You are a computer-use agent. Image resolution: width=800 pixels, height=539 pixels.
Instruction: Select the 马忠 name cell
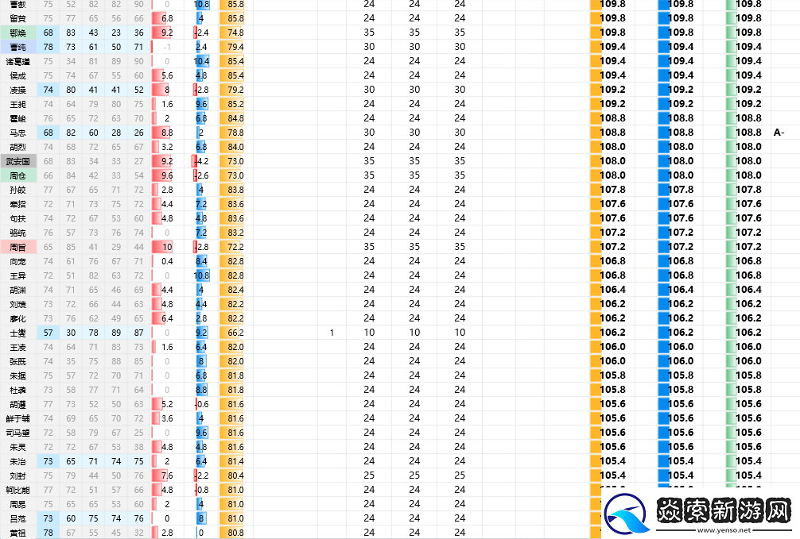pos(17,133)
